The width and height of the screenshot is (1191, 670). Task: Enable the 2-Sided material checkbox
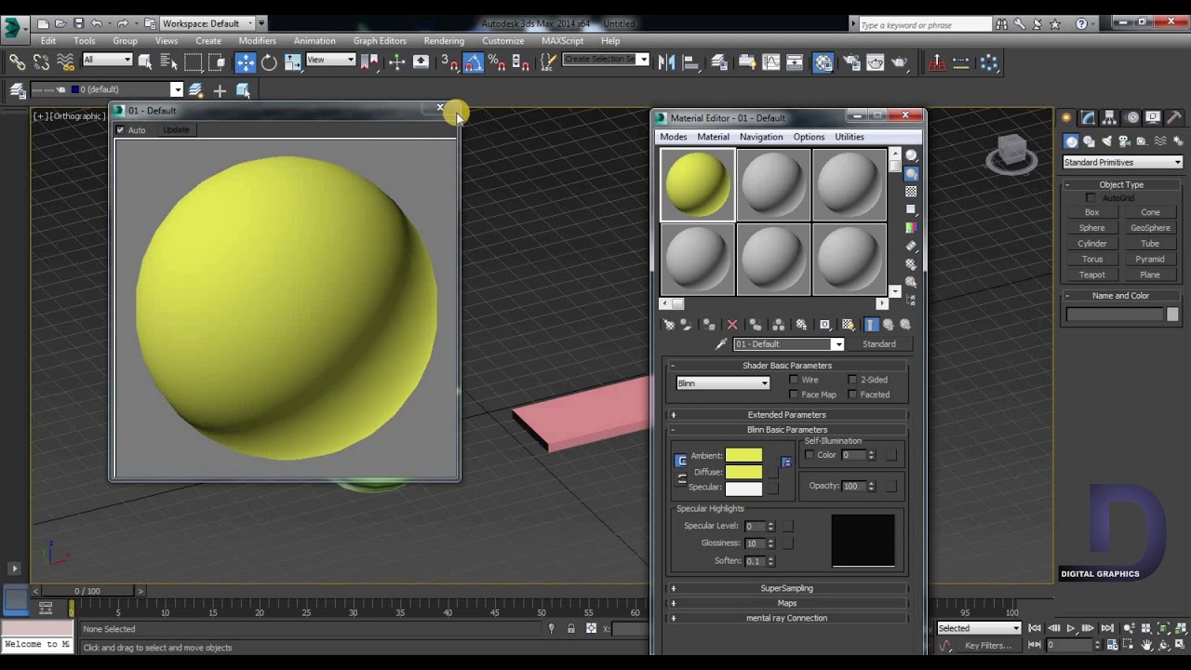[853, 379]
